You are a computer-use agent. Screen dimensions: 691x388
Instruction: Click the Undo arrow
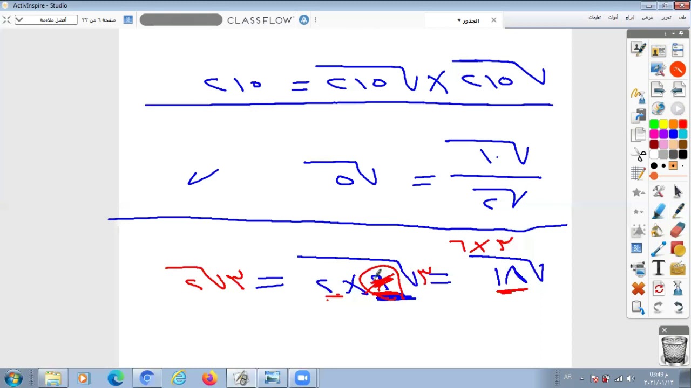pos(678,308)
